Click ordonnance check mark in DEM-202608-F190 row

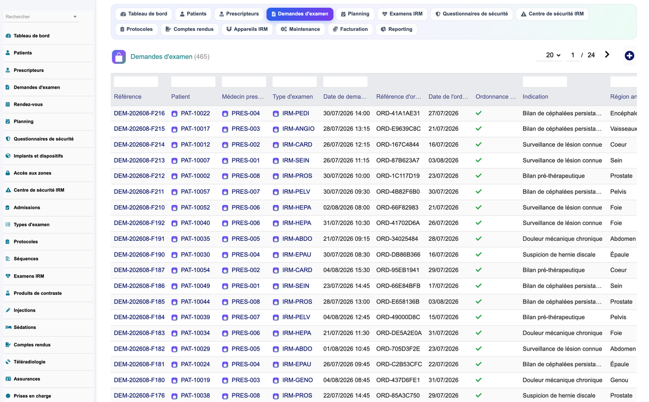tap(479, 255)
